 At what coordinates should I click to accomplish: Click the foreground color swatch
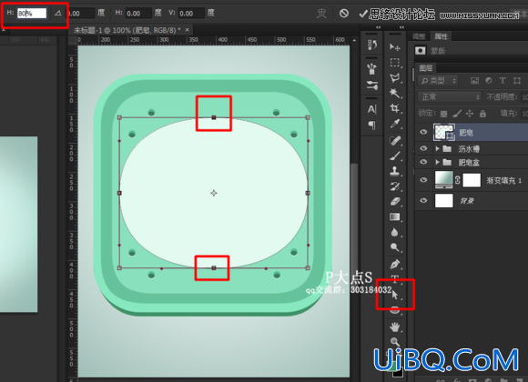pos(392,367)
